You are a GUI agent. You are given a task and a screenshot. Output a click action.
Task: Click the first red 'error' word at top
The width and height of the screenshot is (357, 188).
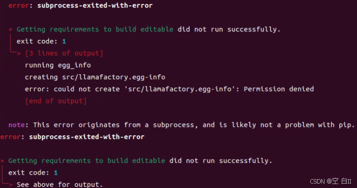pyautogui.click(x=19, y=5)
